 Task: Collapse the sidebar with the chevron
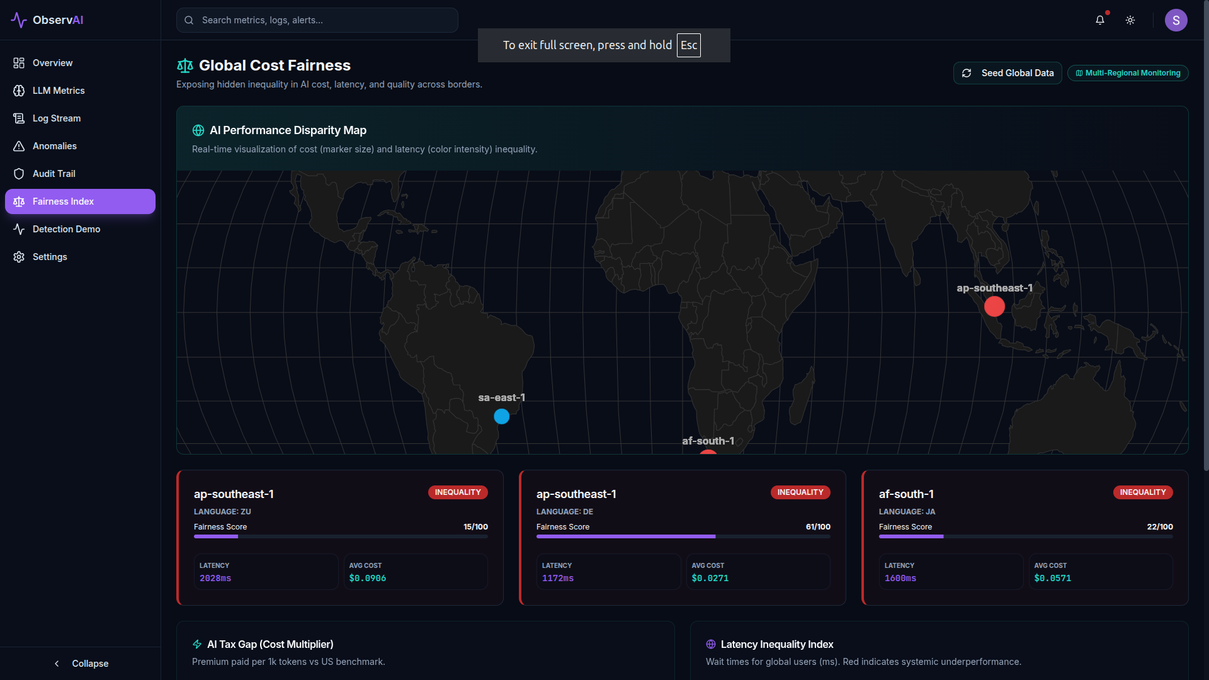(x=57, y=664)
